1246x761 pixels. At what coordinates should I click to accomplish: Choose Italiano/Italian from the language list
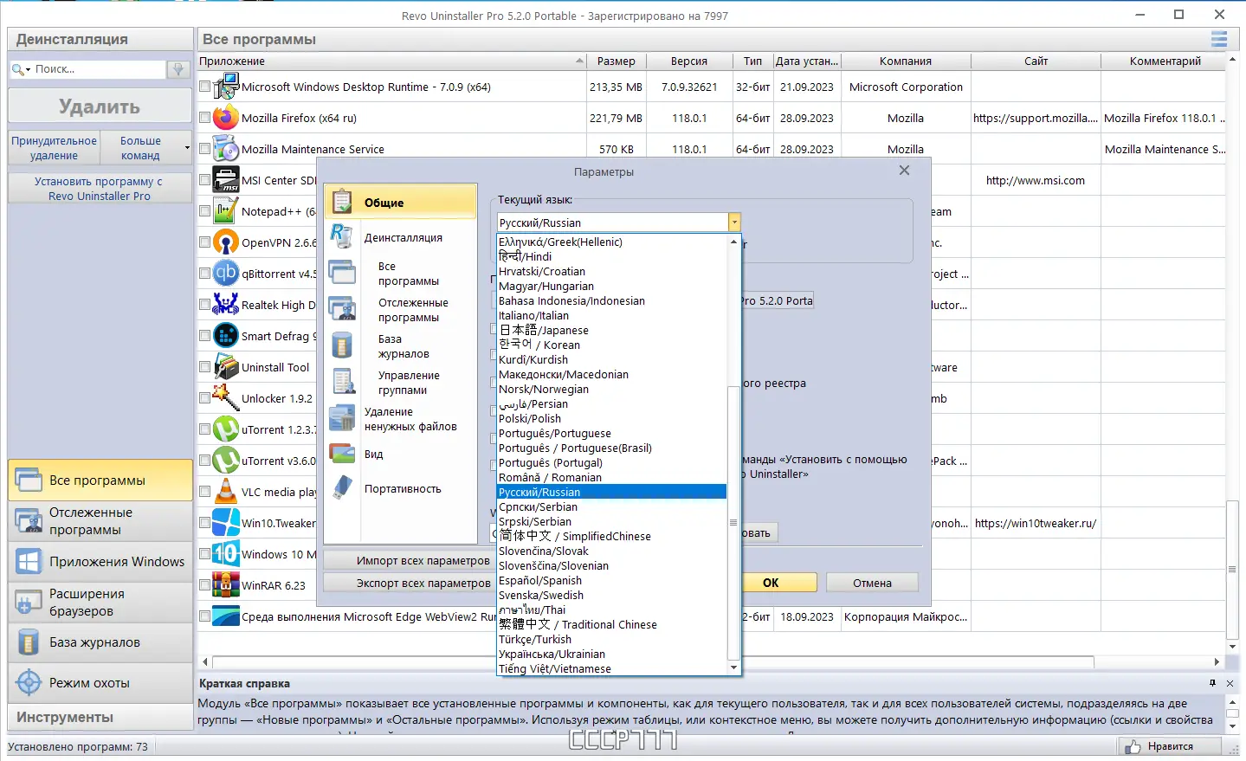pyautogui.click(x=611, y=316)
